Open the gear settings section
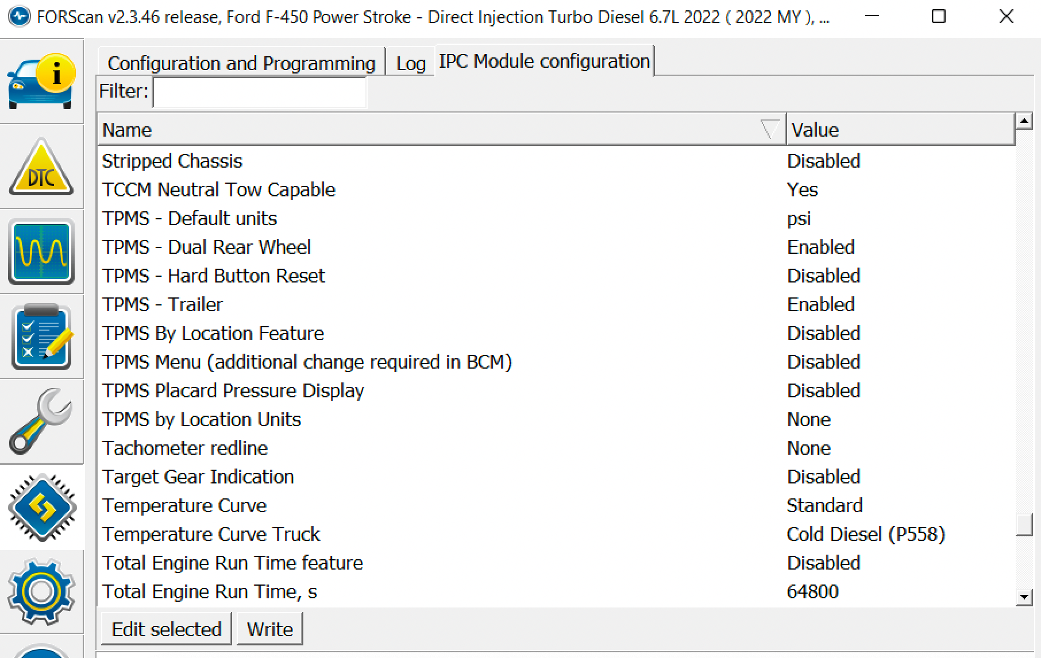1041x658 pixels. pyautogui.click(x=41, y=593)
